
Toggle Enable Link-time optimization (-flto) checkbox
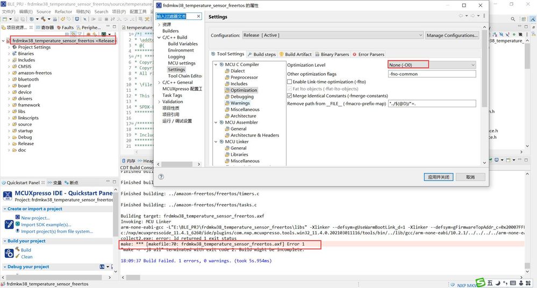[x=289, y=82]
